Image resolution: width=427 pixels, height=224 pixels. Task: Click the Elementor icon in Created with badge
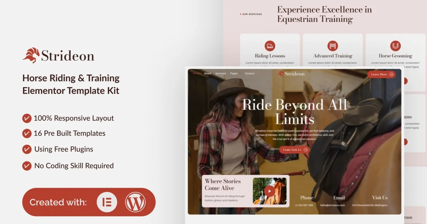coord(107,202)
